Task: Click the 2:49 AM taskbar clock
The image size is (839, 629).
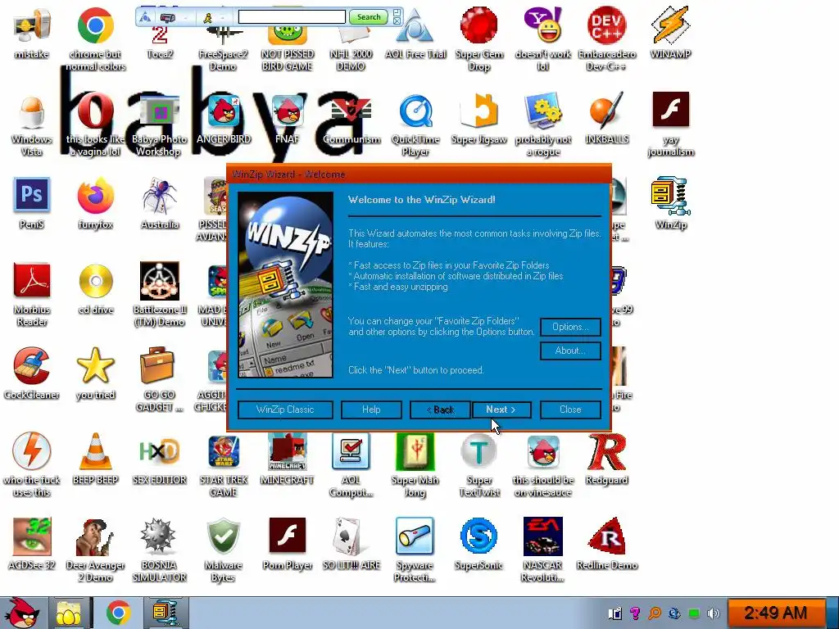Action: tap(775, 613)
